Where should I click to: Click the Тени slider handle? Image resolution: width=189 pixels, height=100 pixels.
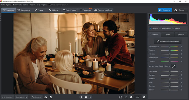pos(170,83)
